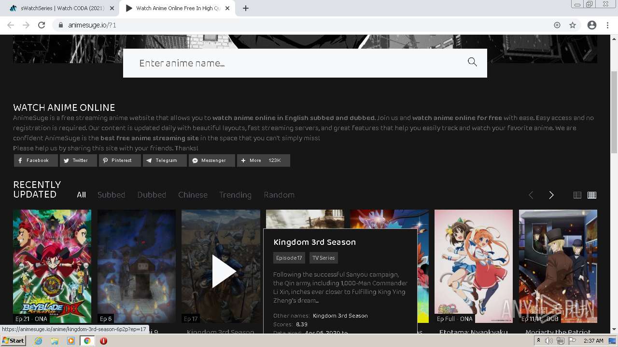Click the address bar URL
618x347 pixels.
pyautogui.click(x=92, y=25)
